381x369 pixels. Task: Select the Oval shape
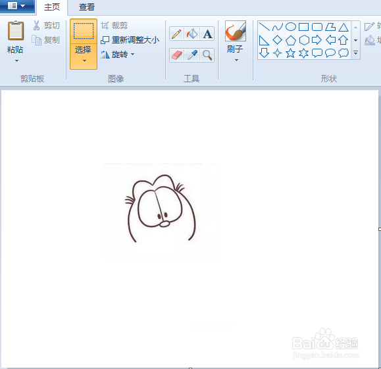click(291, 27)
